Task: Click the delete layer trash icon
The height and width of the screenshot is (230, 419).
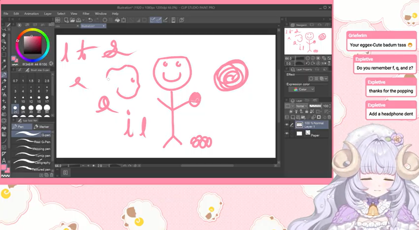Action: pos(329,117)
